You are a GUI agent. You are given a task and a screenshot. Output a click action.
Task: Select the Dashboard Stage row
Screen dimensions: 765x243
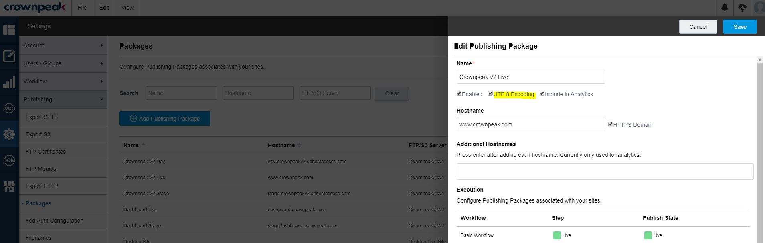click(x=283, y=226)
